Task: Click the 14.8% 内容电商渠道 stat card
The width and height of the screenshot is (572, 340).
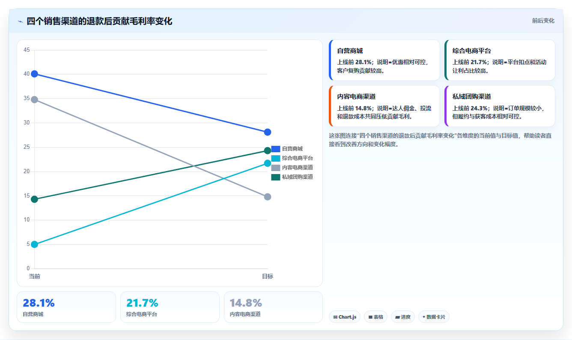Action: (x=273, y=307)
